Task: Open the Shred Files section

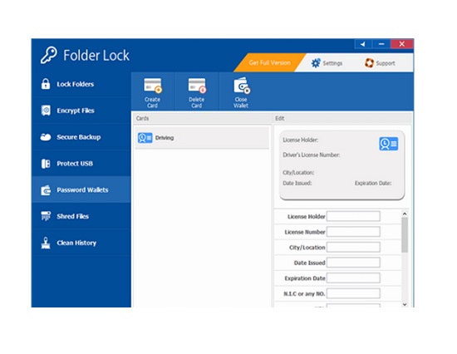Action: point(81,216)
